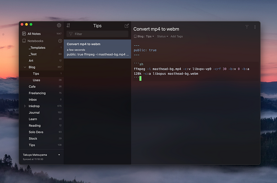Screen dimensions: 277x183
Task: Click Add Tags field
Action: click(177, 36)
